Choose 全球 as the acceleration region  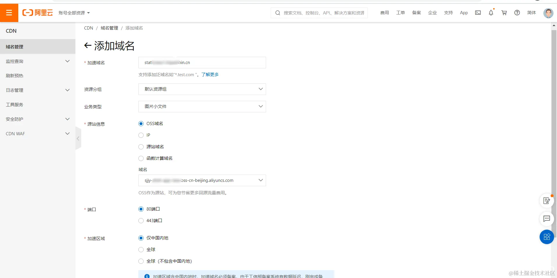[141, 250]
